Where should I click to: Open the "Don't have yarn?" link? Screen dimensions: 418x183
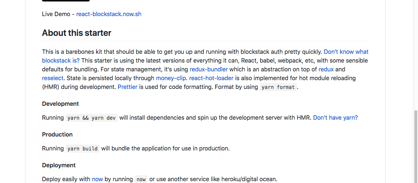(x=335, y=117)
